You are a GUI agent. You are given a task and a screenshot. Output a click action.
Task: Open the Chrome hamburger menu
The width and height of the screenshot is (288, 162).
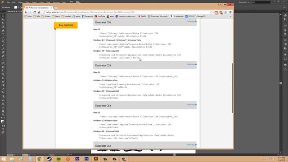(230, 12)
